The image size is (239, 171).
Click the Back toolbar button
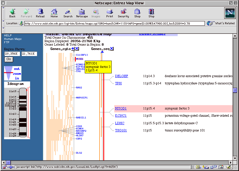(12, 13)
